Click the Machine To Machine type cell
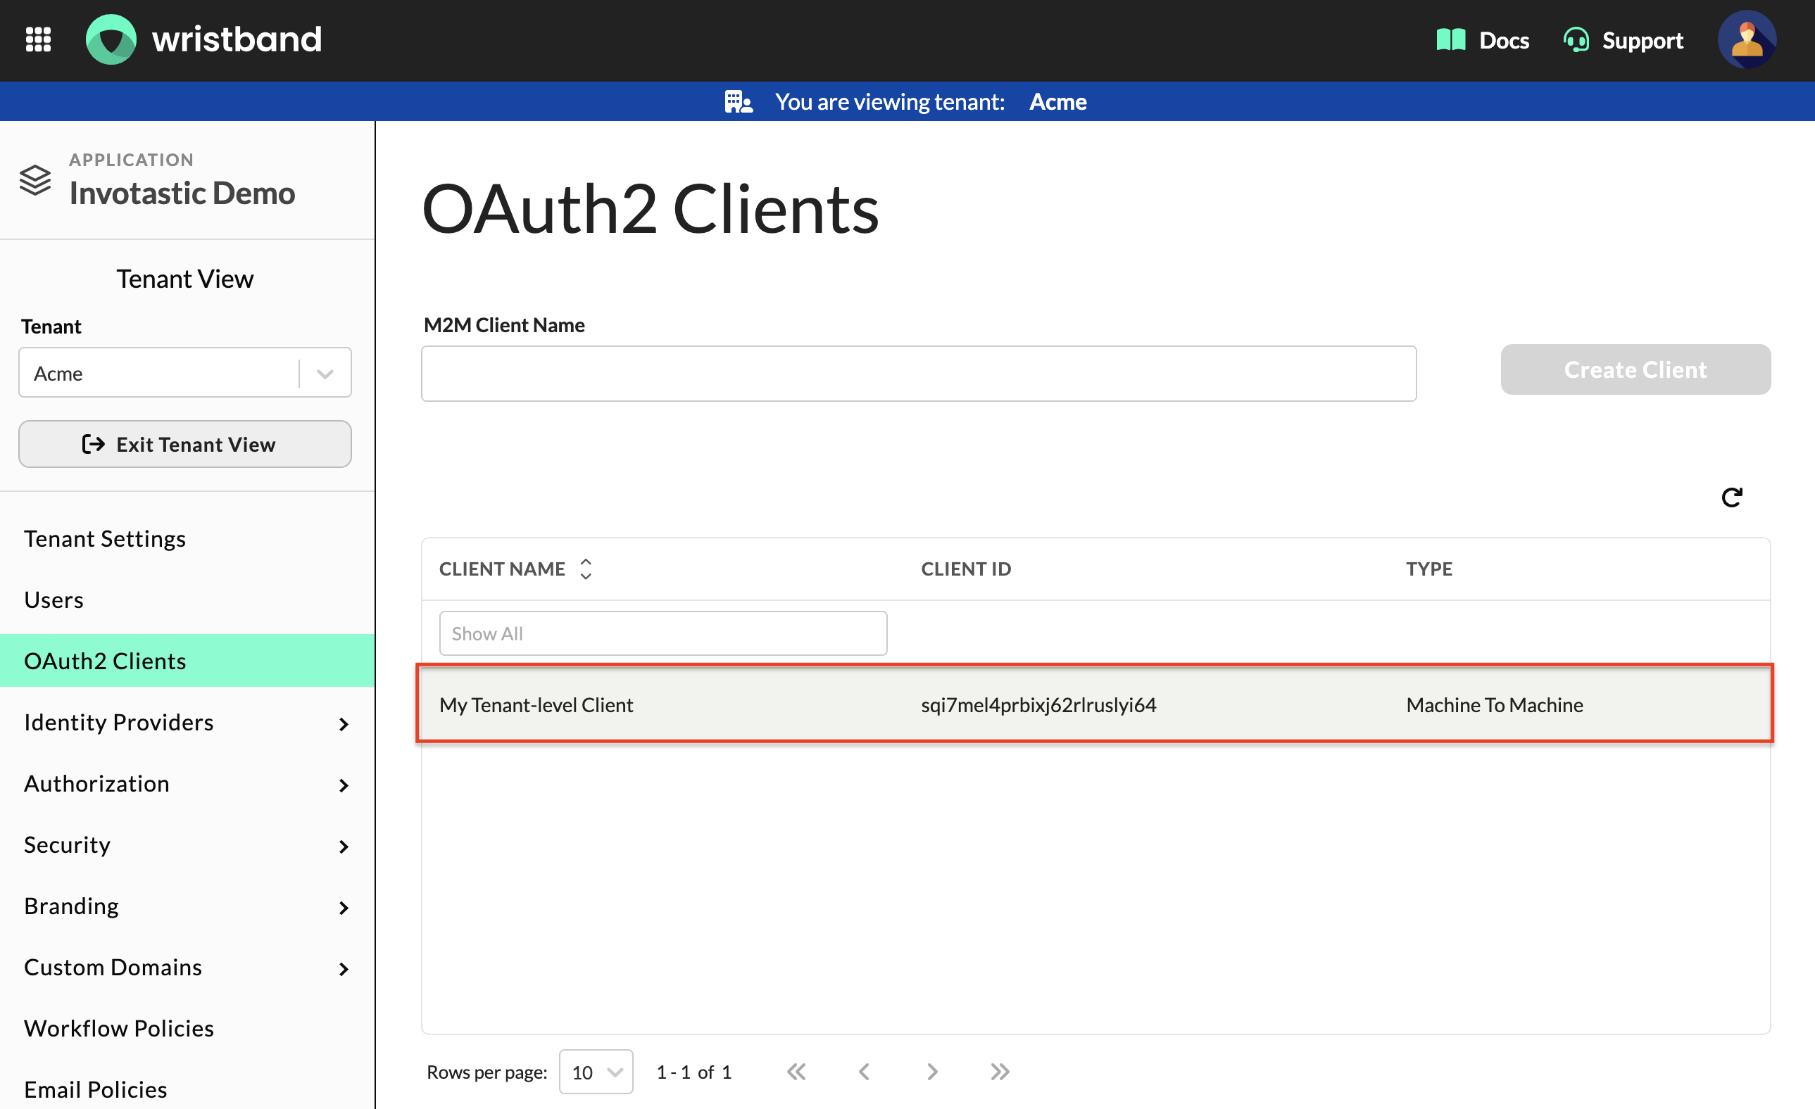This screenshot has height=1109, width=1815. (x=1494, y=704)
